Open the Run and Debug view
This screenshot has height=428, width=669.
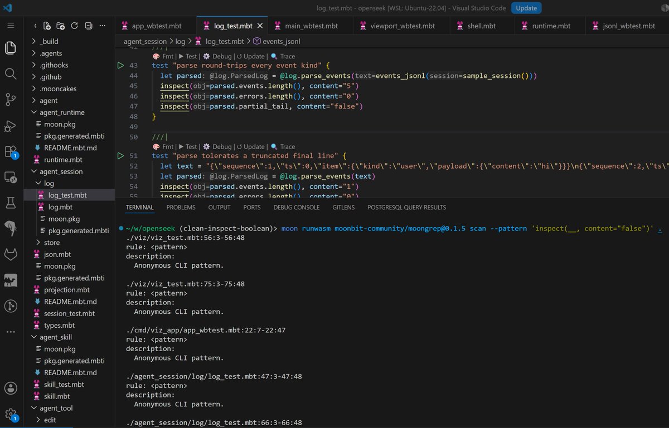point(10,126)
